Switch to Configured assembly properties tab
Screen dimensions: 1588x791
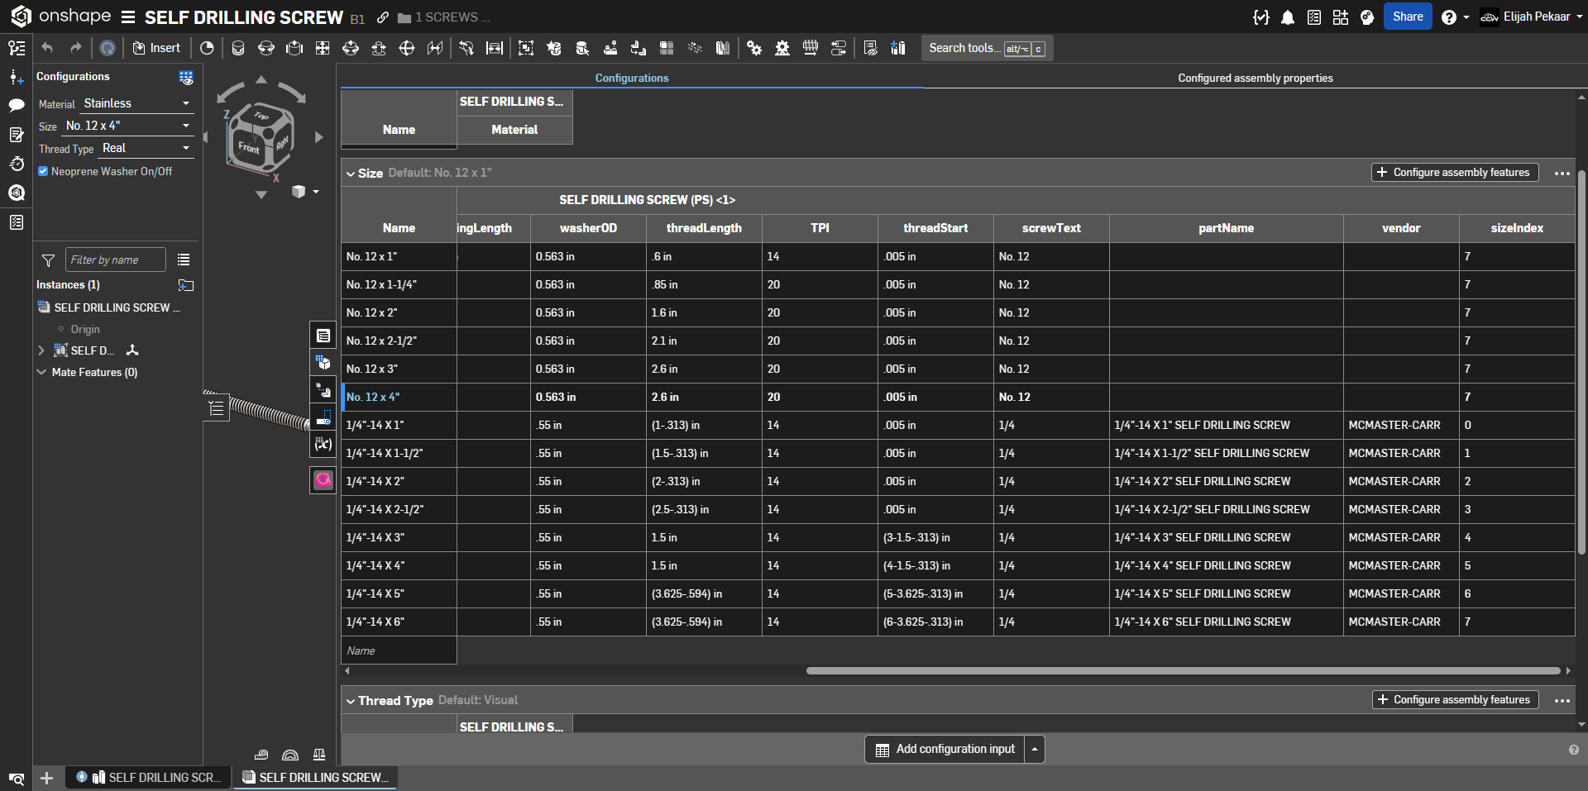tap(1255, 79)
